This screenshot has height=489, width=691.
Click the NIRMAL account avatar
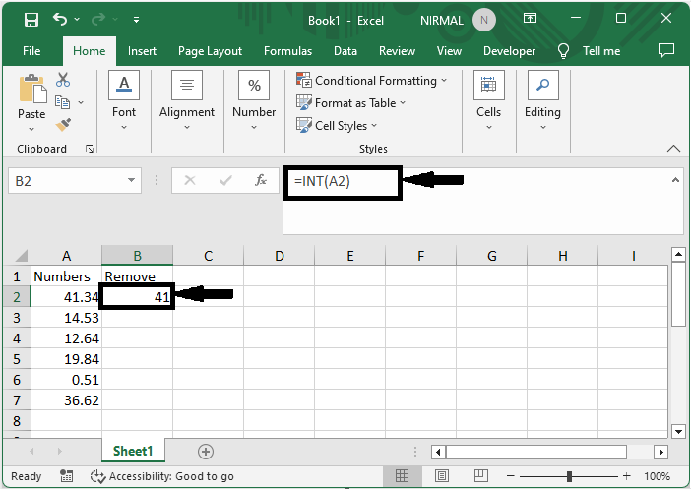[484, 20]
